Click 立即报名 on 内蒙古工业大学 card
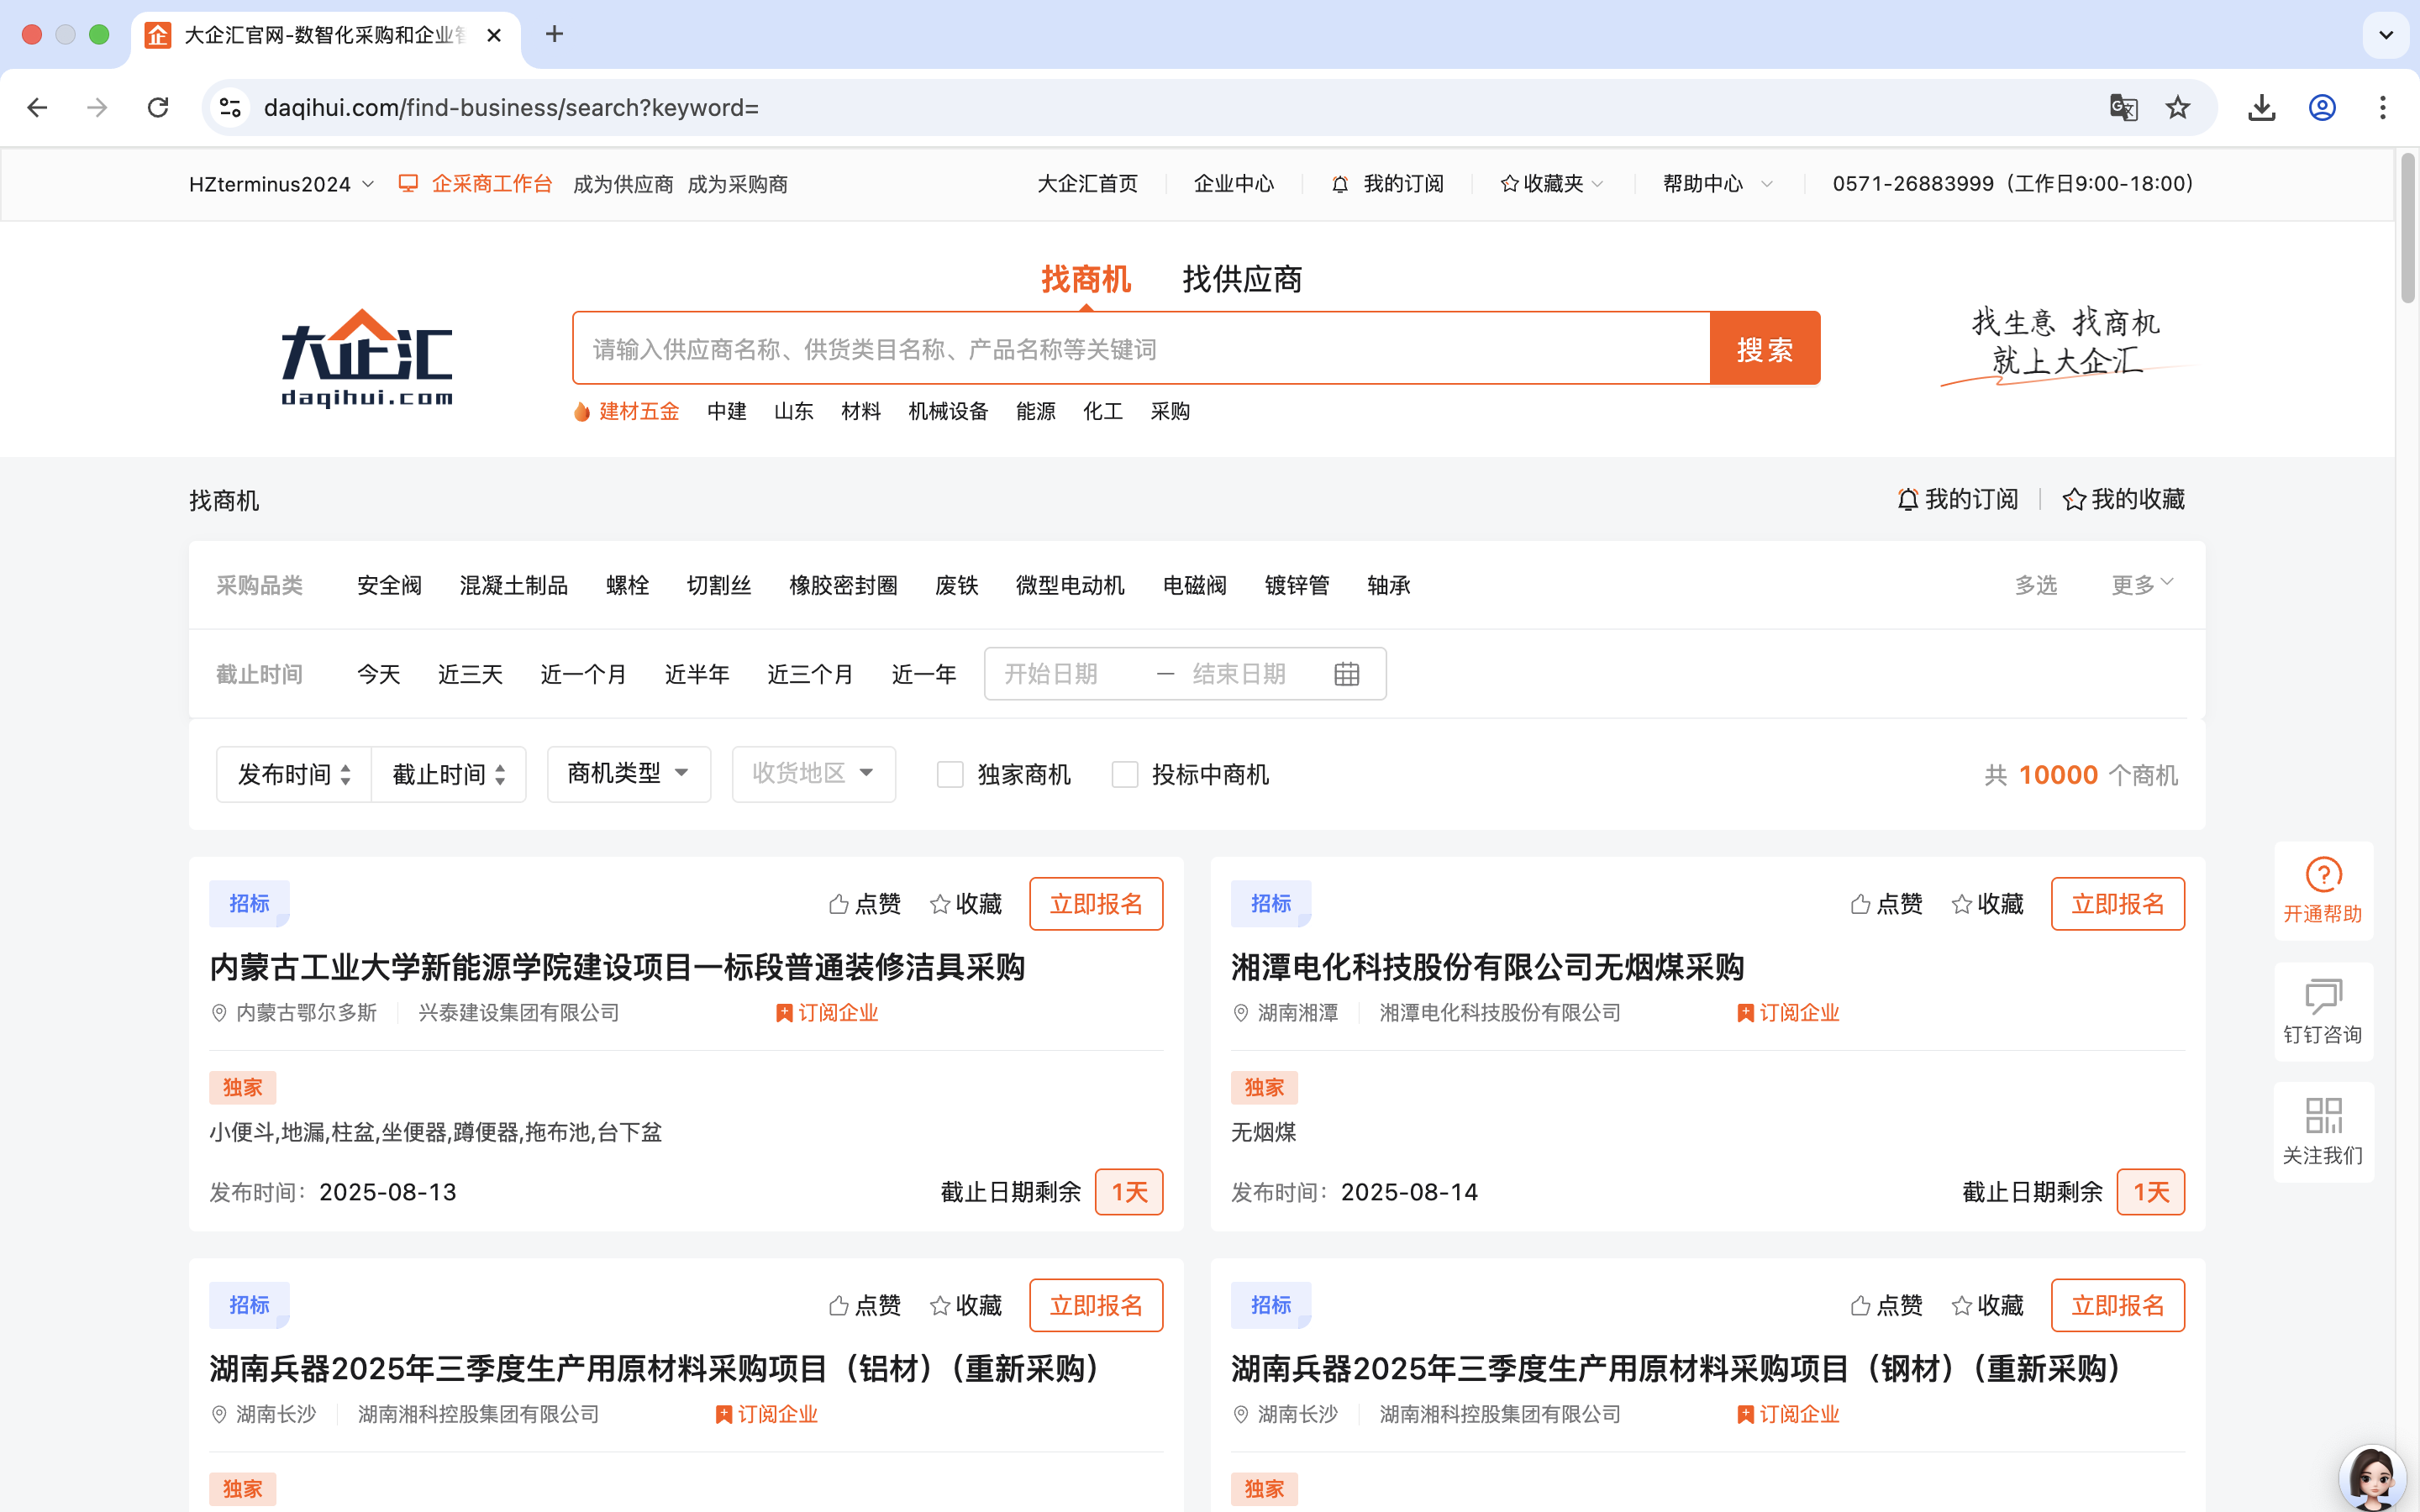This screenshot has width=2420, height=1512. coord(1096,904)
